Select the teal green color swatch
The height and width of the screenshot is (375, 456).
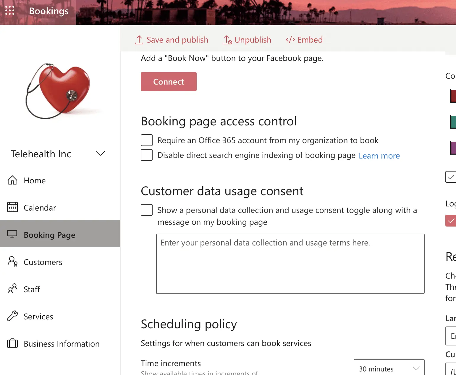click(453, 122)
